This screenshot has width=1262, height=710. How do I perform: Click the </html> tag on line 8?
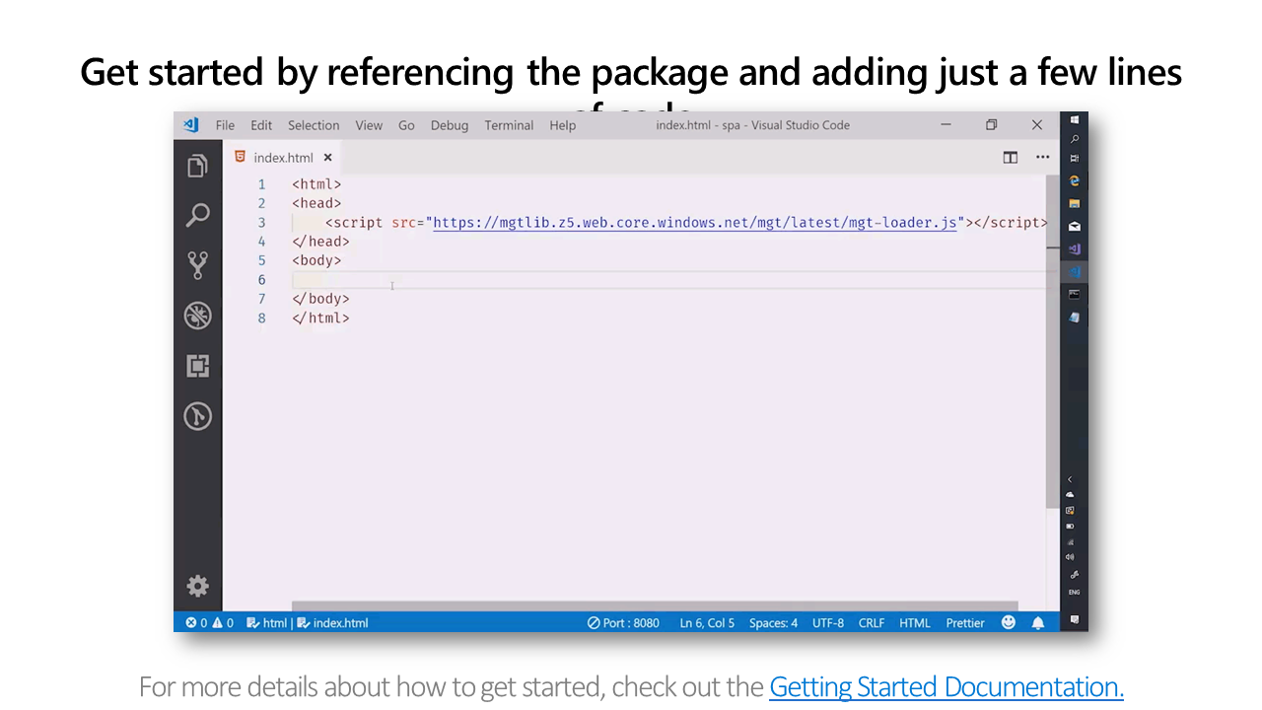pos(320,318)
